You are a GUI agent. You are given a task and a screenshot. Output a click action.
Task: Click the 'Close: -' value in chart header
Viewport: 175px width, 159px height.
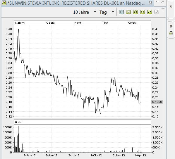pyautogui.click(x=133, y=23)
